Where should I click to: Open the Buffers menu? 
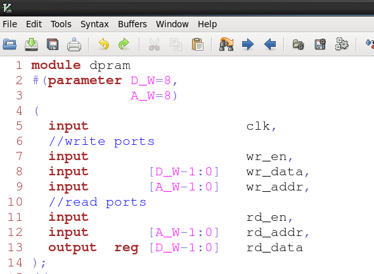point(132,24)
